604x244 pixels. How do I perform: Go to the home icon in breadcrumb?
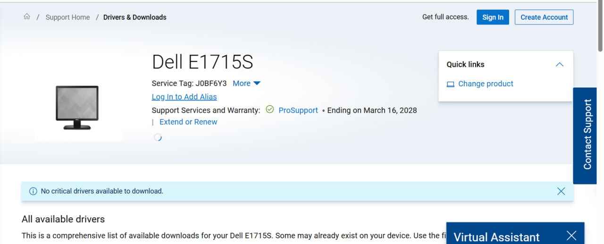(x=27, y=17)
